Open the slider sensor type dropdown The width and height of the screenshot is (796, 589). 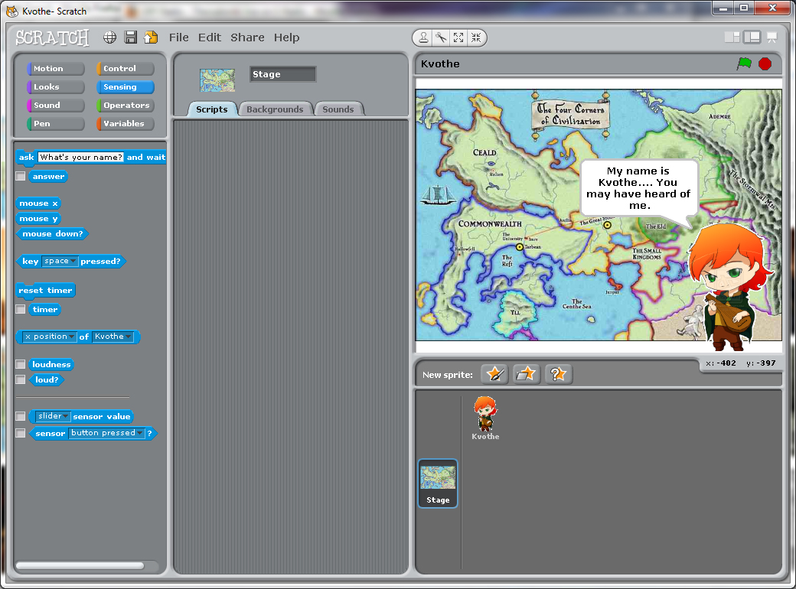(x=54, y=416)
